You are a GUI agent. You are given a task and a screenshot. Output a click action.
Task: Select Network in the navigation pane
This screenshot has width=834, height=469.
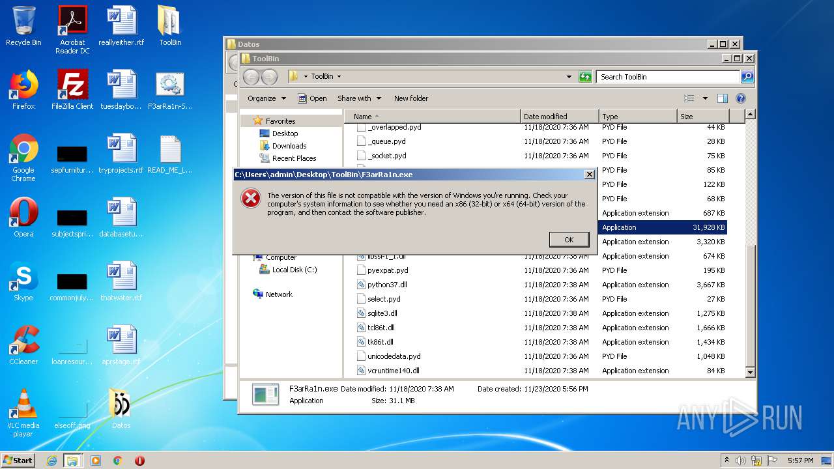279,294
